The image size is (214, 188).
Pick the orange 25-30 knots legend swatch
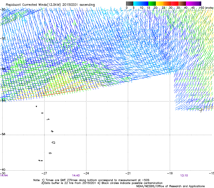coord(167,3)
